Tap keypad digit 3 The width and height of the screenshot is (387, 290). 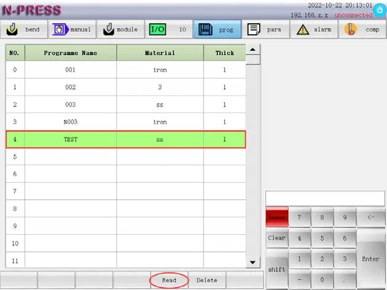345,259
